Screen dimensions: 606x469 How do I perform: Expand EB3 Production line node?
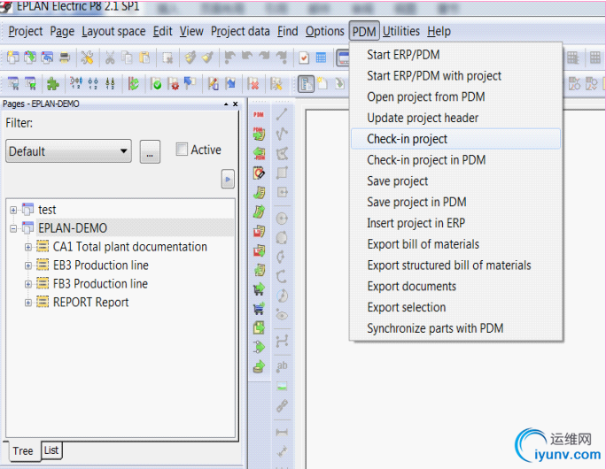[x=28, y=265]
